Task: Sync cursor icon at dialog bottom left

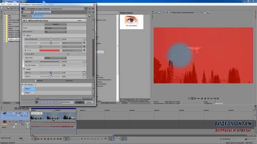Action: click(x=37, y=102)
